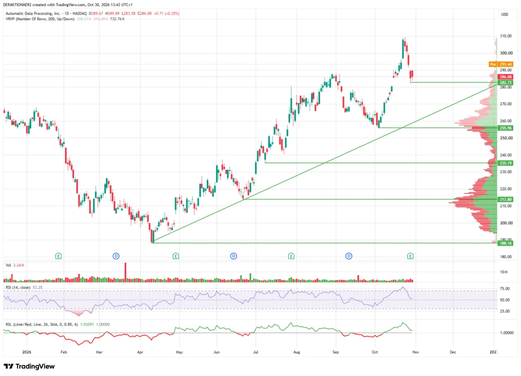521x376 pixels.
Task: Click the 180.00 price axis value
Action: pyautogui.click(x=506, y=257)
